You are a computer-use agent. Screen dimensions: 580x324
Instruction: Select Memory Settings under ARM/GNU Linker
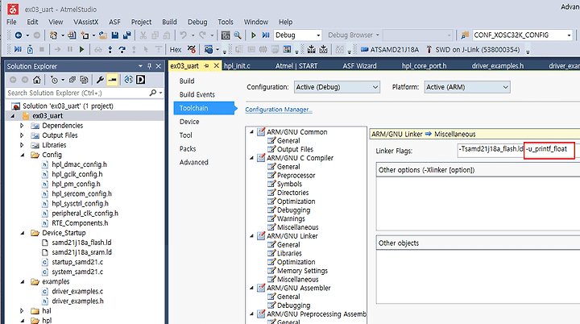tap(302, 271)
